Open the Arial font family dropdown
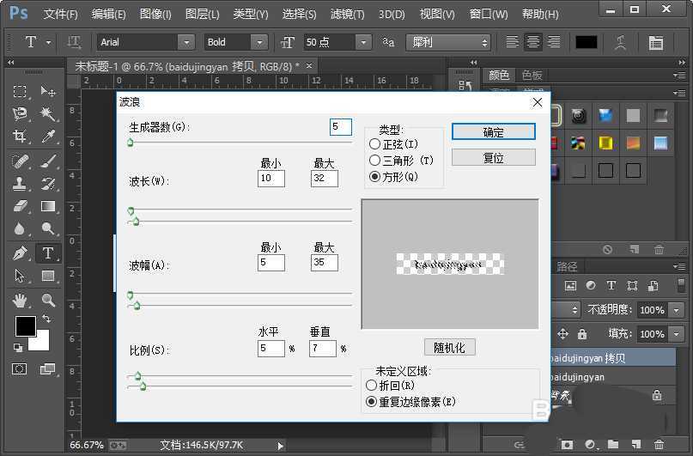This screenshot has width=693, height=456. 186,42
